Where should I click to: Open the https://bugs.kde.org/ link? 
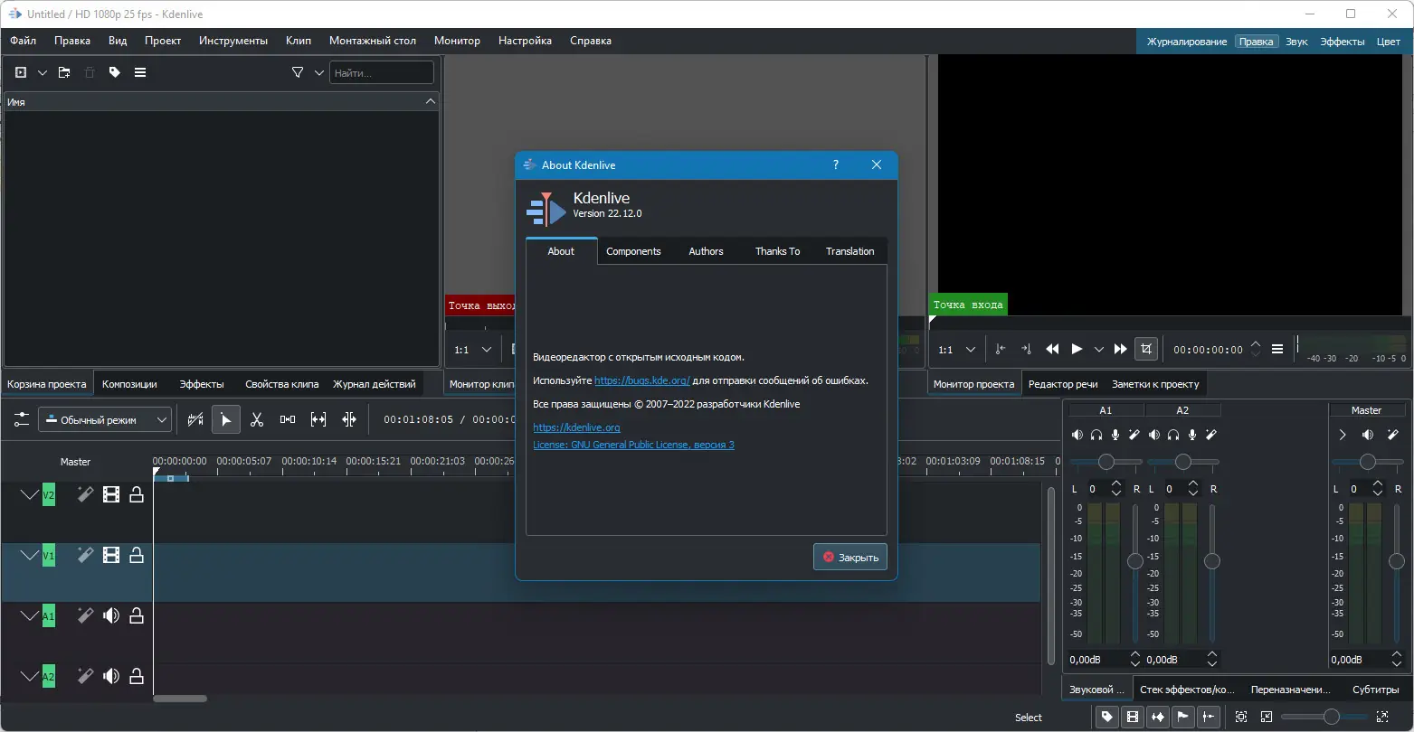[642, 381]
